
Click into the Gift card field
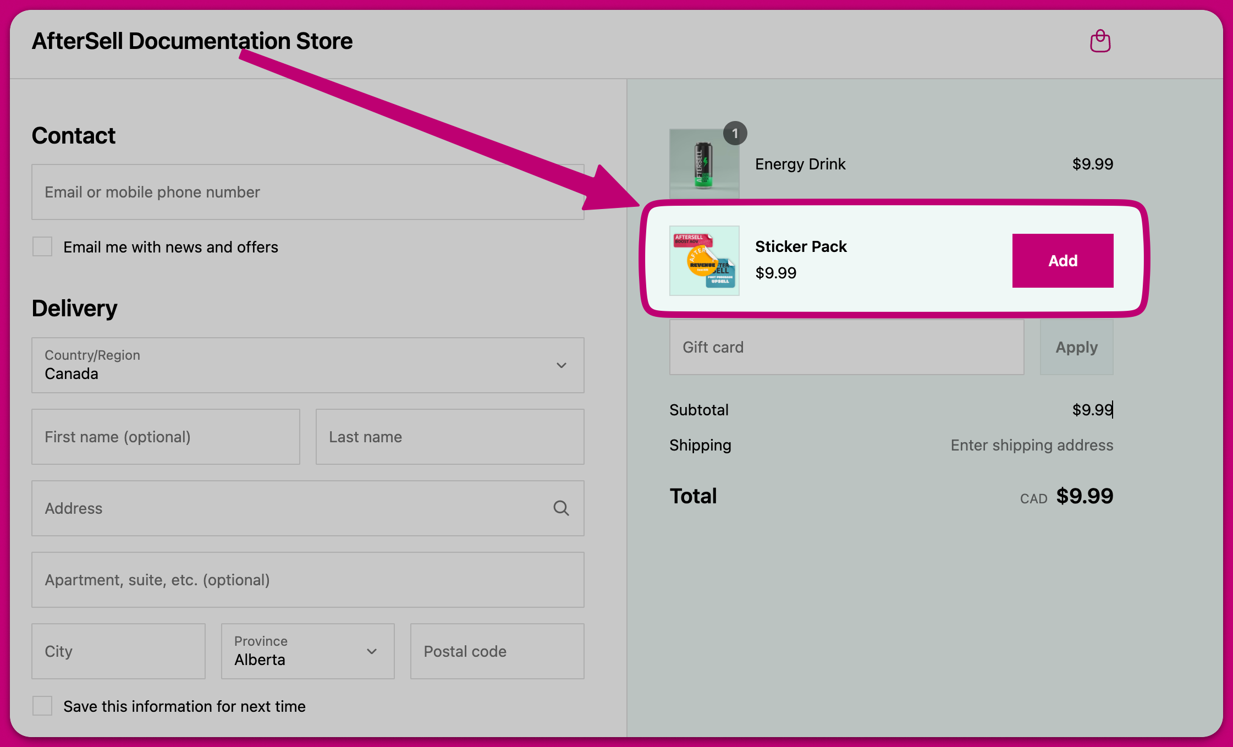coord(846,348)
